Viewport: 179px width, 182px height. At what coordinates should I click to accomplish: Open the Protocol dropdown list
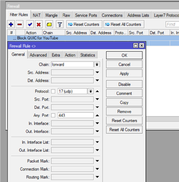point(91,91)
